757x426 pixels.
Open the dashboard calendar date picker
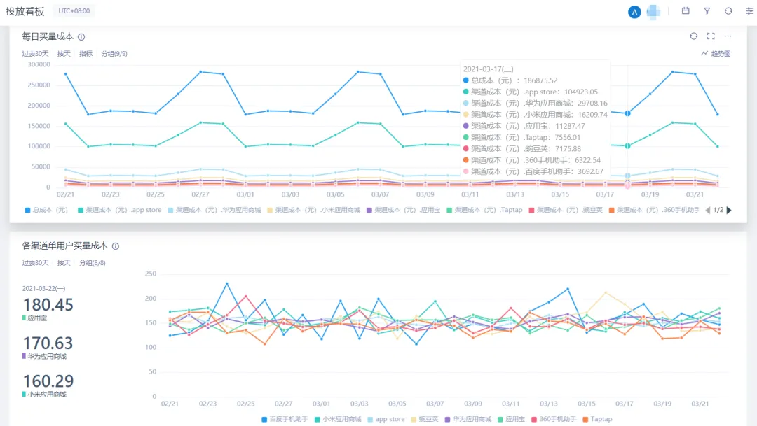click(x=686, y=11)
